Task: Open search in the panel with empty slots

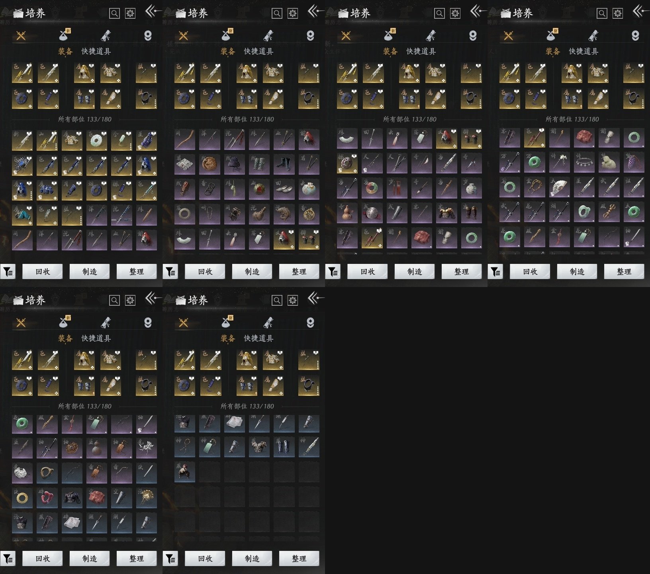Action: click(277, 300)
